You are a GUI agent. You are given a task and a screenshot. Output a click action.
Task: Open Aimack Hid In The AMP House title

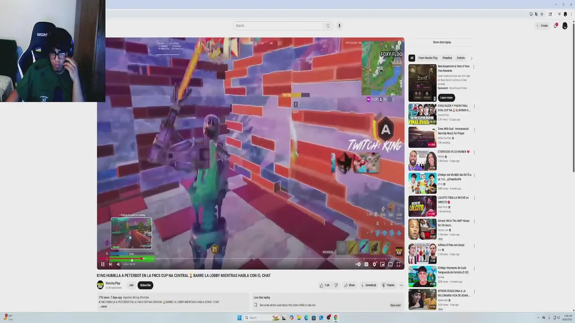[454, 223]
